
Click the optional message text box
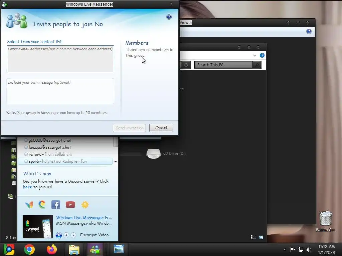[x=60, y=91]
